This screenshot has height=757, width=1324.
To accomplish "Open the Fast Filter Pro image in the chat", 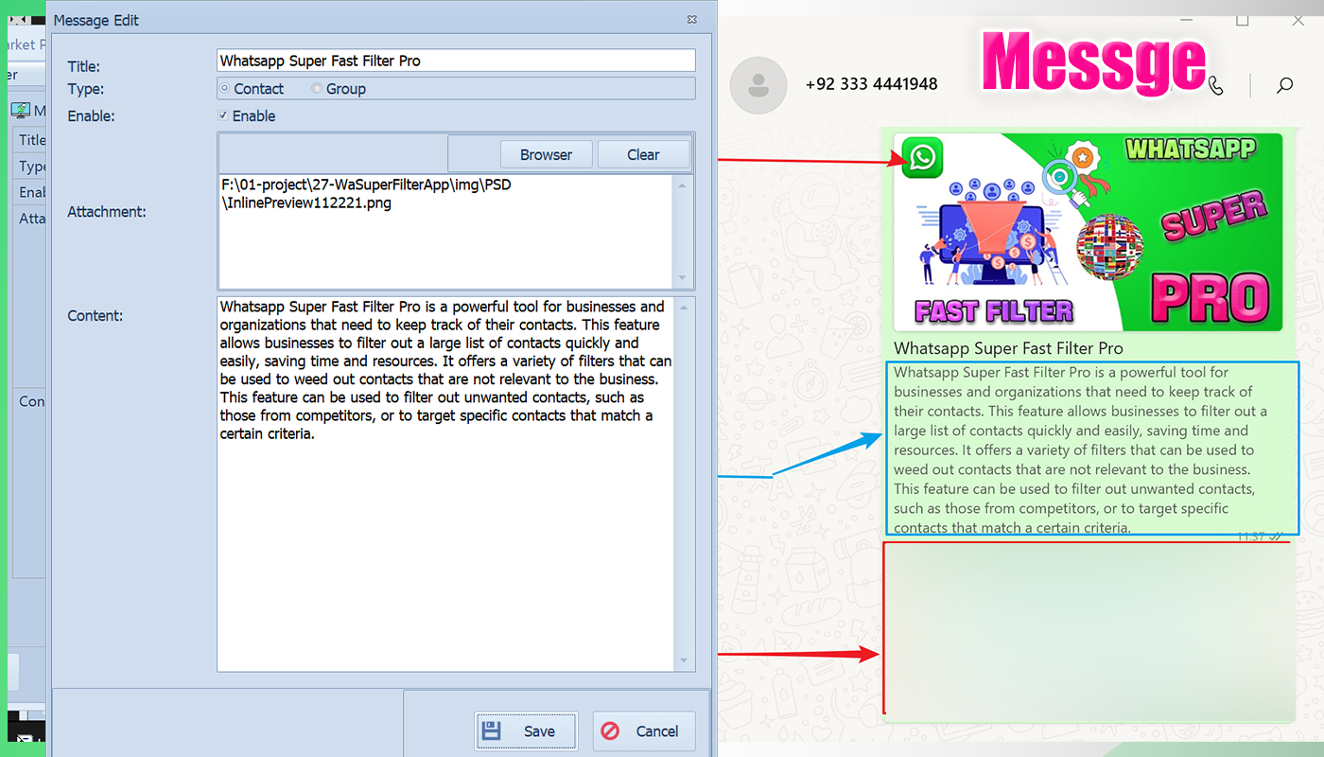I will pos(1088,232).
